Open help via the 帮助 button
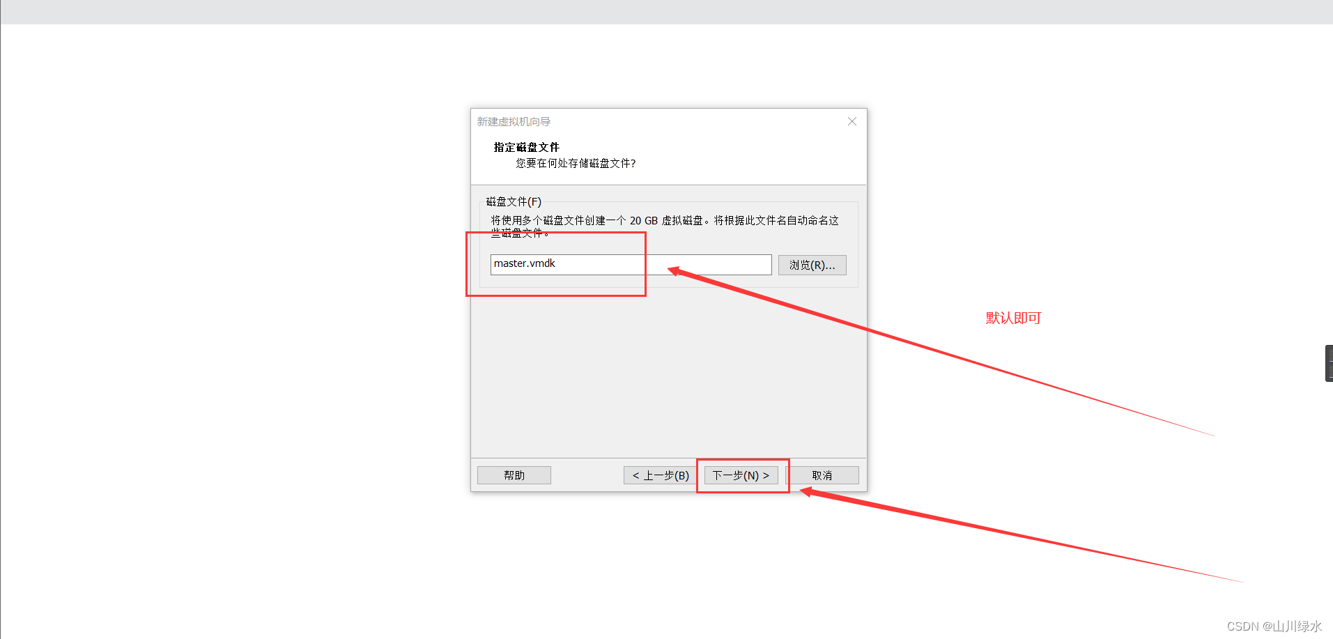 click(514, 475)
